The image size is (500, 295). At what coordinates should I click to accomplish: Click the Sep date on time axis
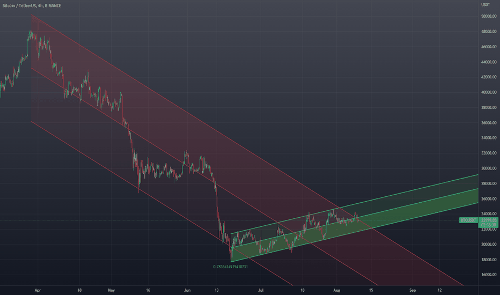point(413,290)
